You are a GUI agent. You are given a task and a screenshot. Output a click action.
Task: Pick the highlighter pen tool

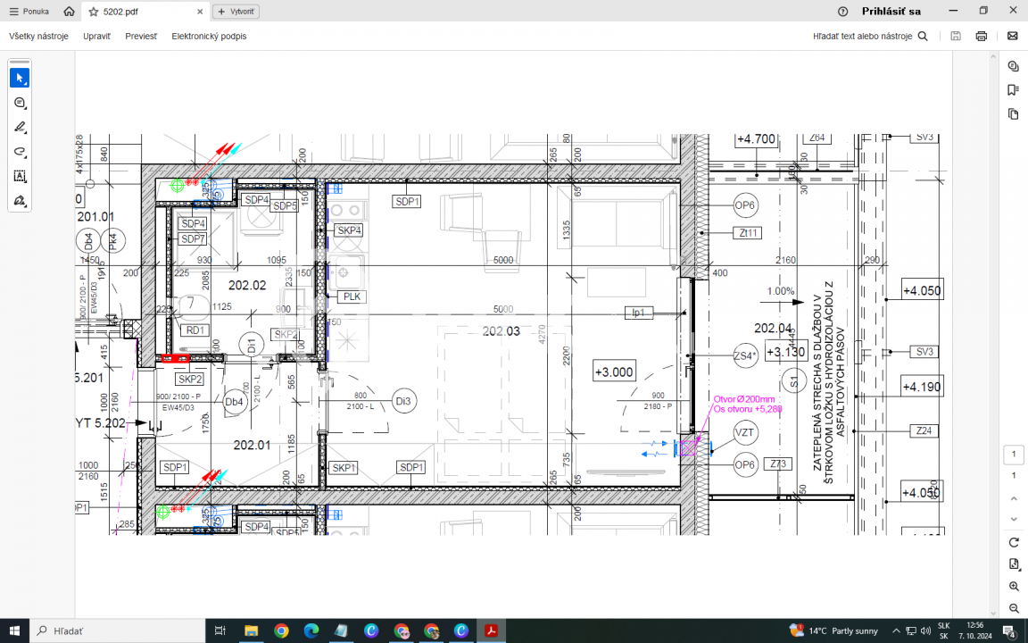pyautogui.click(x=20, y=128)
